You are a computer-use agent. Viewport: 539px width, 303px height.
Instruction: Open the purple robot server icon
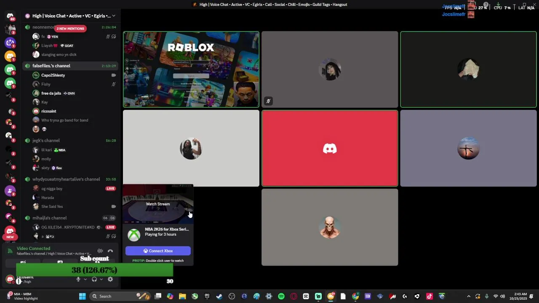point(10,43)
